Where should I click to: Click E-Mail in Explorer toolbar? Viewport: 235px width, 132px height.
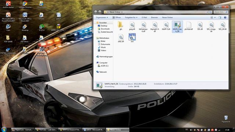(x=144, y=18)
